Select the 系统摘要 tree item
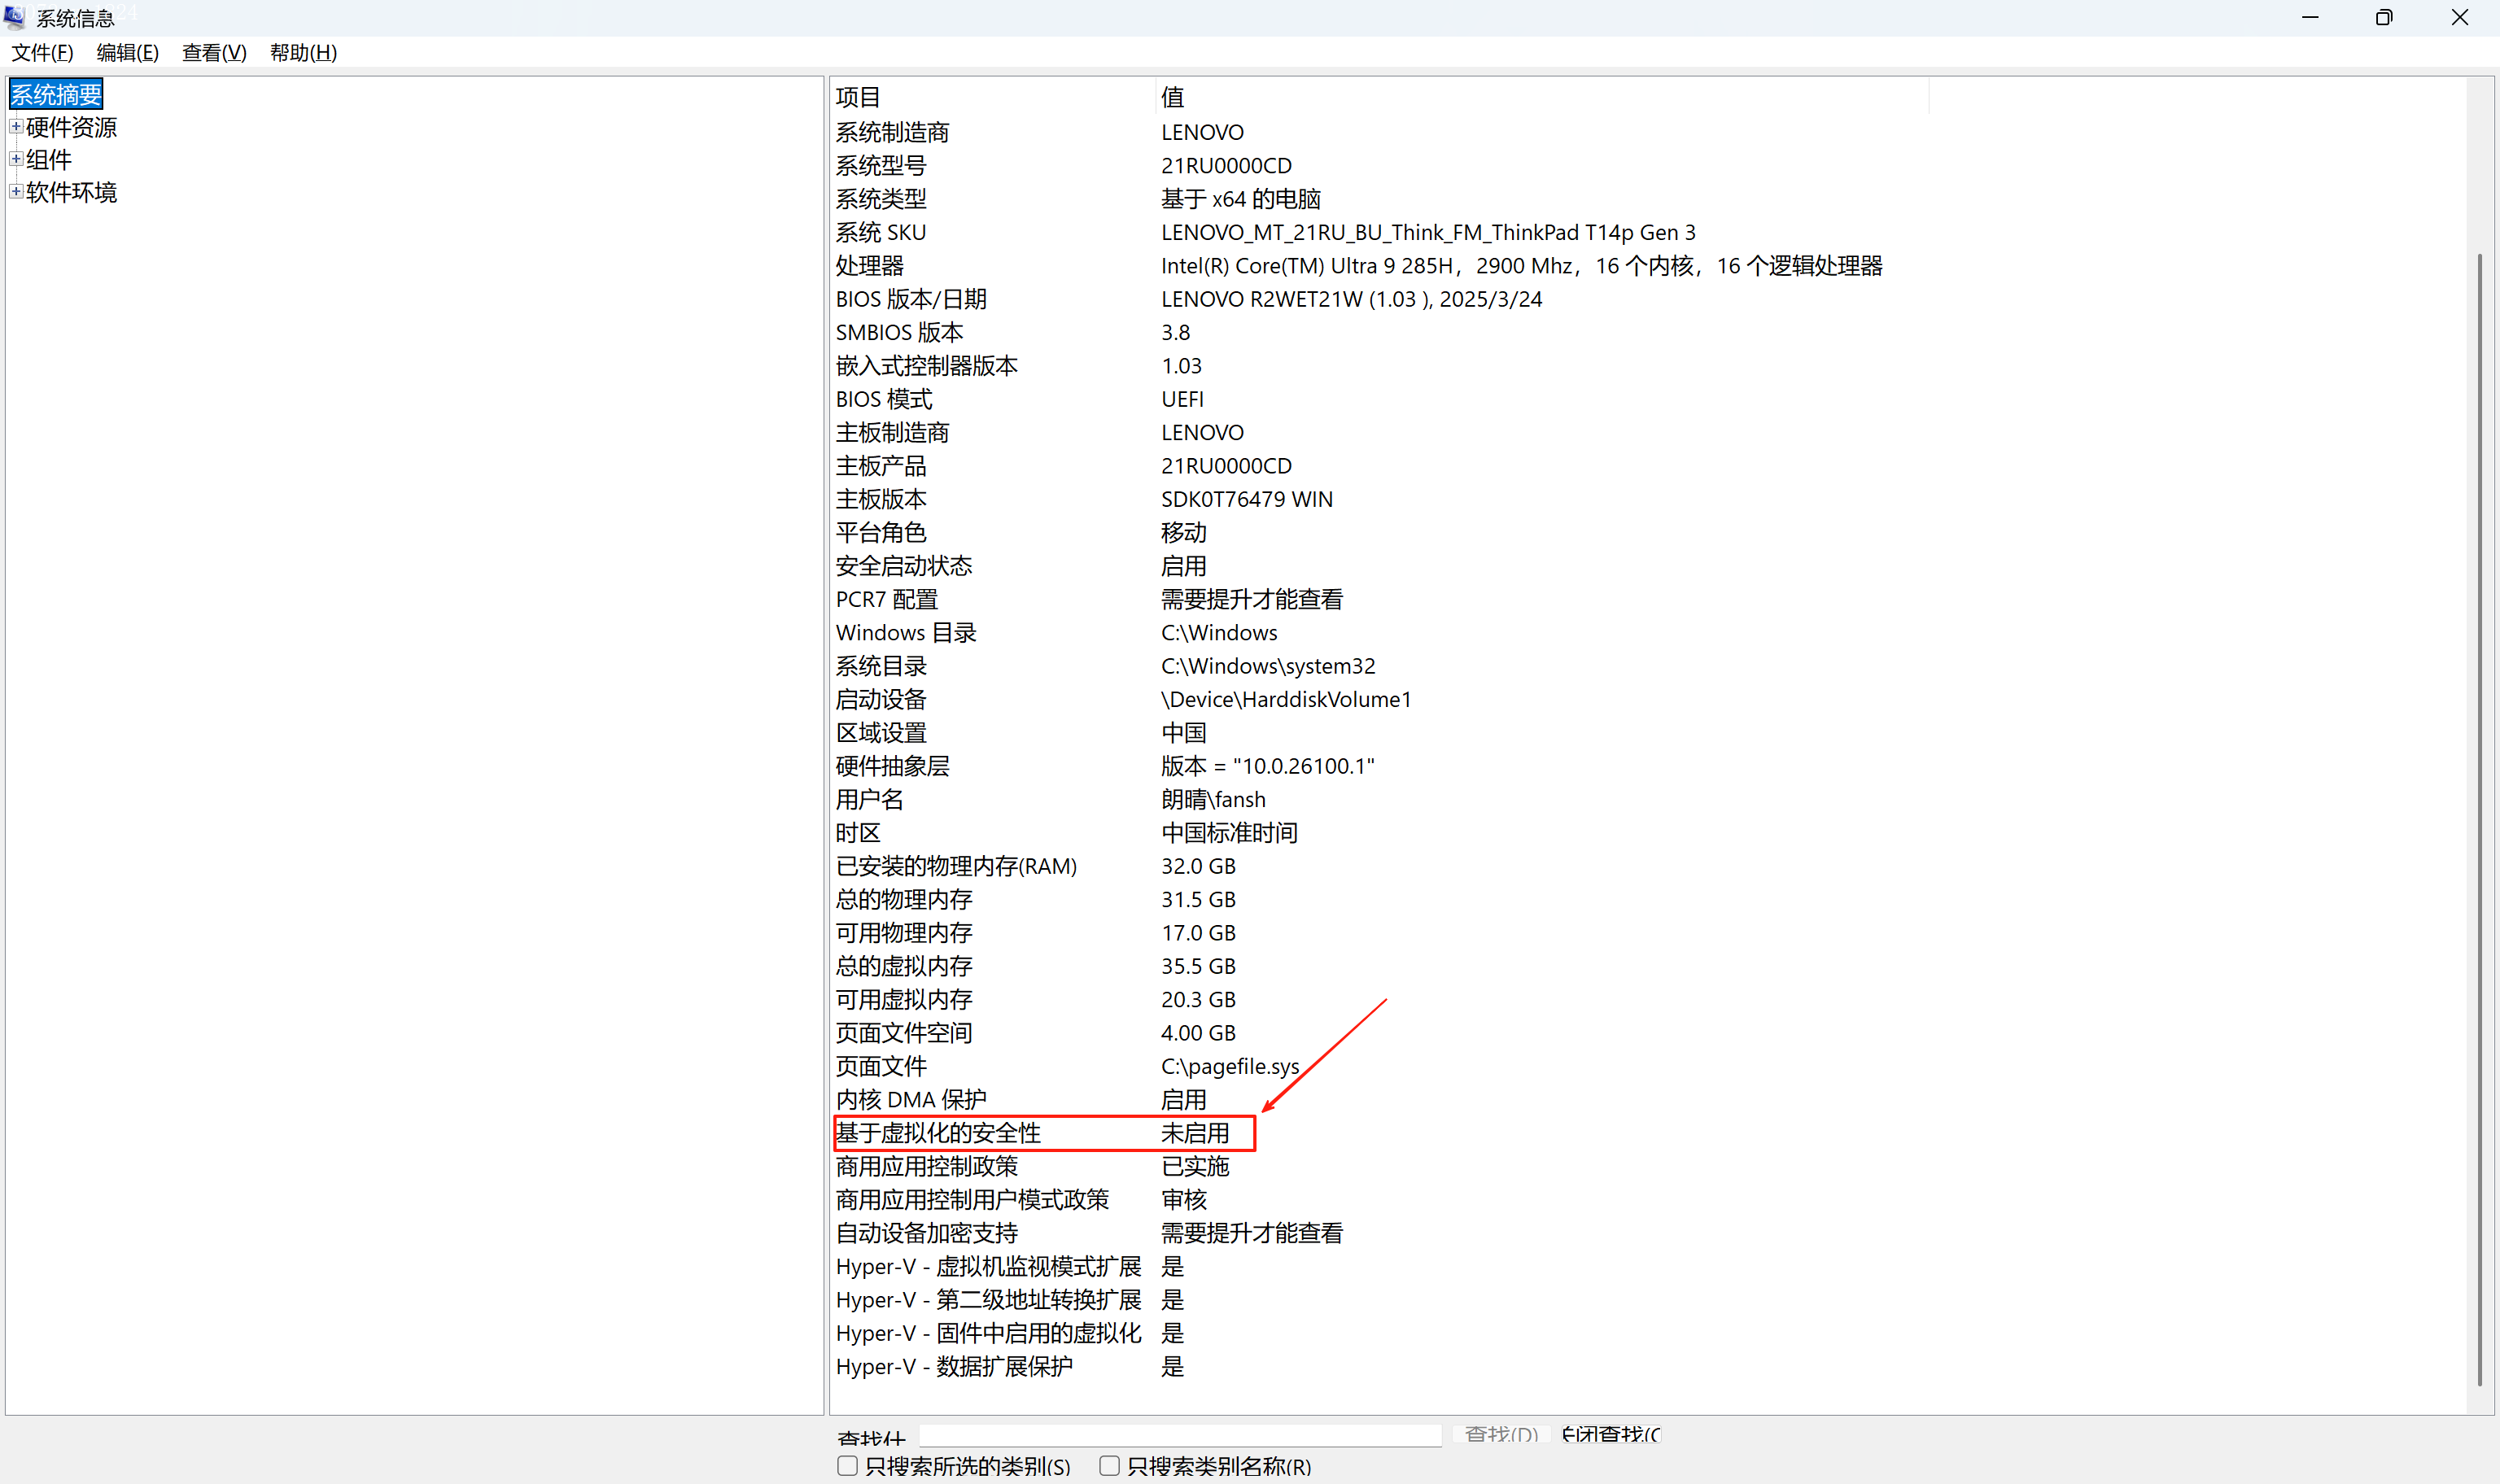Viewport: 2500px width, 1484px height. pyautogui.click(x=56, y=95)
